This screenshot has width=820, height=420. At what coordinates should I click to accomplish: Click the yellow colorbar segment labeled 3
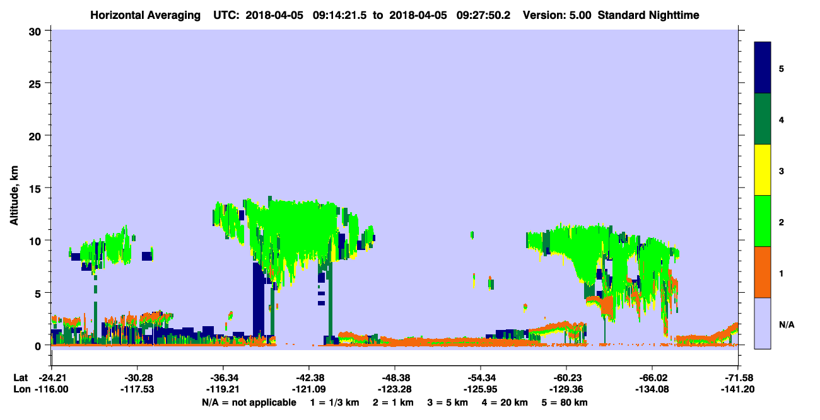point(763,170)
